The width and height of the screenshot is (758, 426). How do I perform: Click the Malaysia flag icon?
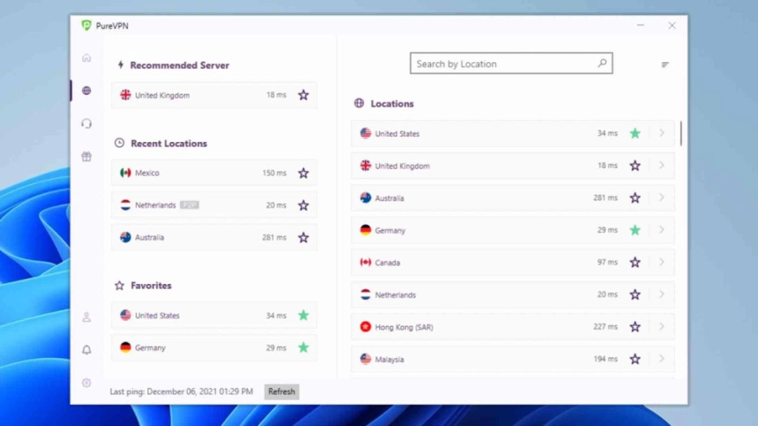(x=366, y=359)
